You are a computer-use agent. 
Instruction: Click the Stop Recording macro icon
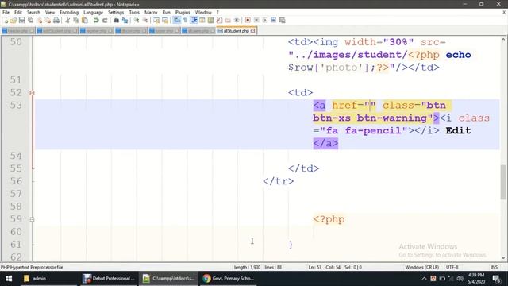coord(256,20)
